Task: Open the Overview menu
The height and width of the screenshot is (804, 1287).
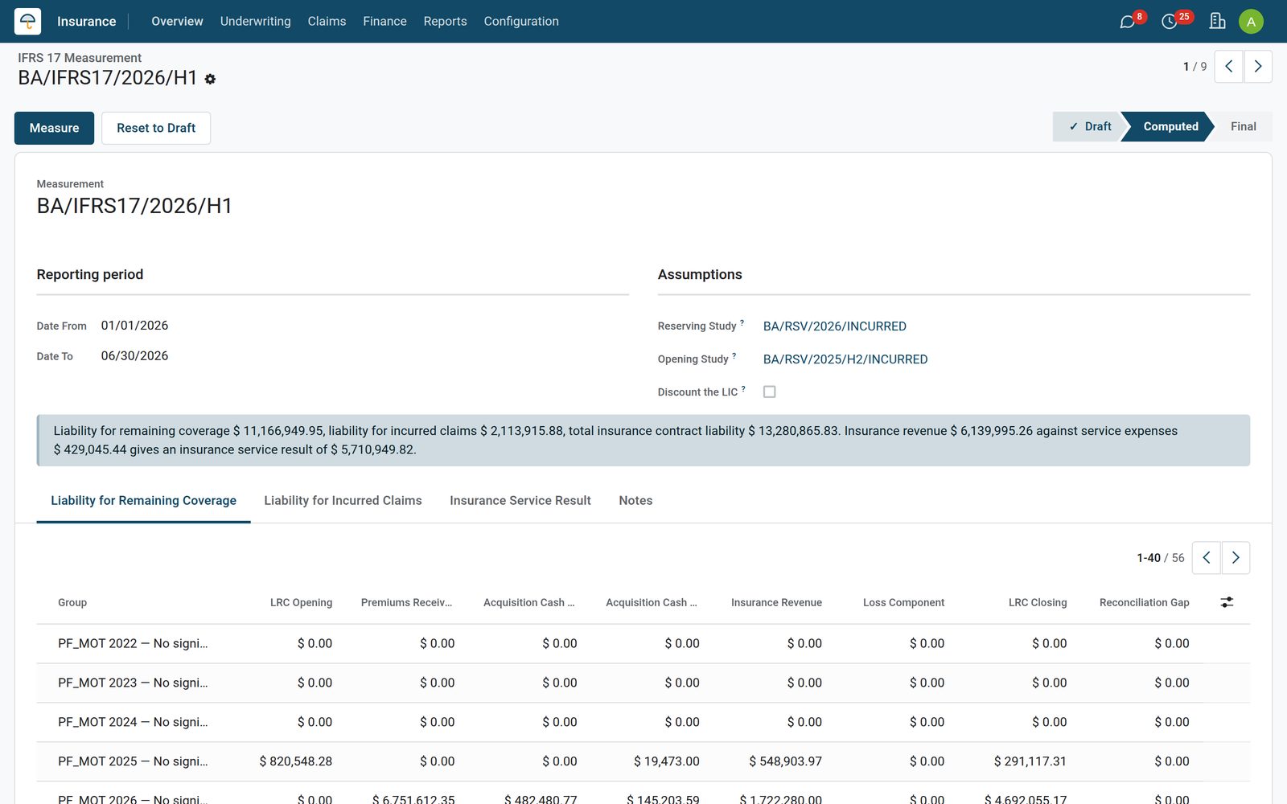Action: pyautogui.click(x=177, y=21)
